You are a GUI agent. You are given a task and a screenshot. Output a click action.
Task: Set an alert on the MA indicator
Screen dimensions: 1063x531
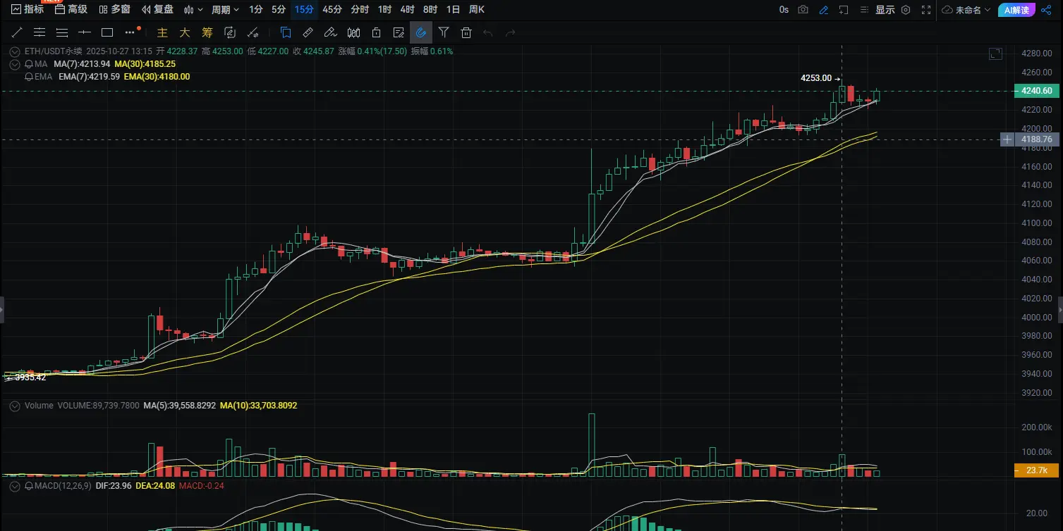(x=29, y=64)
